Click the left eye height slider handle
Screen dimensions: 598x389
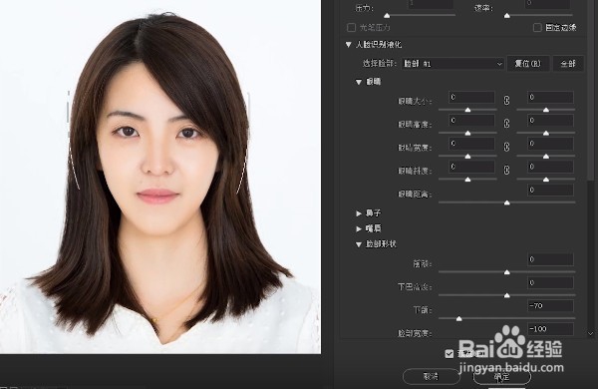[x=467, y=134]
